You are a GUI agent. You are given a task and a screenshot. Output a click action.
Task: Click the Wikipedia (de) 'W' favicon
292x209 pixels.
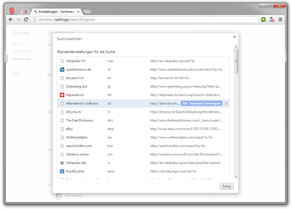[x=62, y=163]
